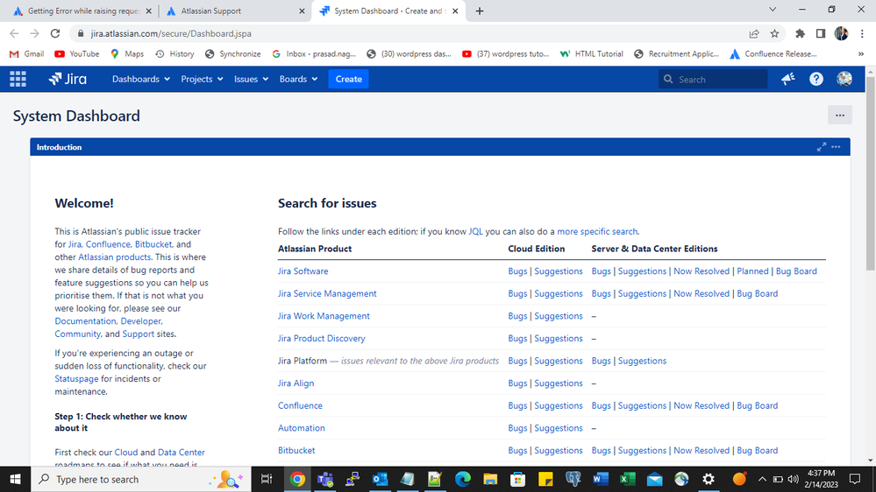Open the taskbar clock and date
The width and height of the screenshot is (876, 492).
coord(822,479)
